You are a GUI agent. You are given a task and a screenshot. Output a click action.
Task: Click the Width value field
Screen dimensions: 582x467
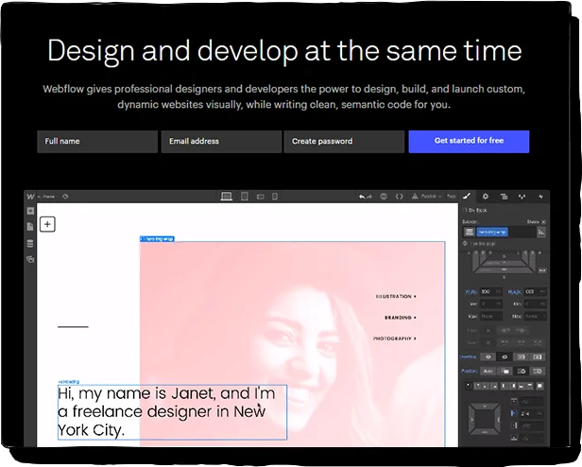491,292
